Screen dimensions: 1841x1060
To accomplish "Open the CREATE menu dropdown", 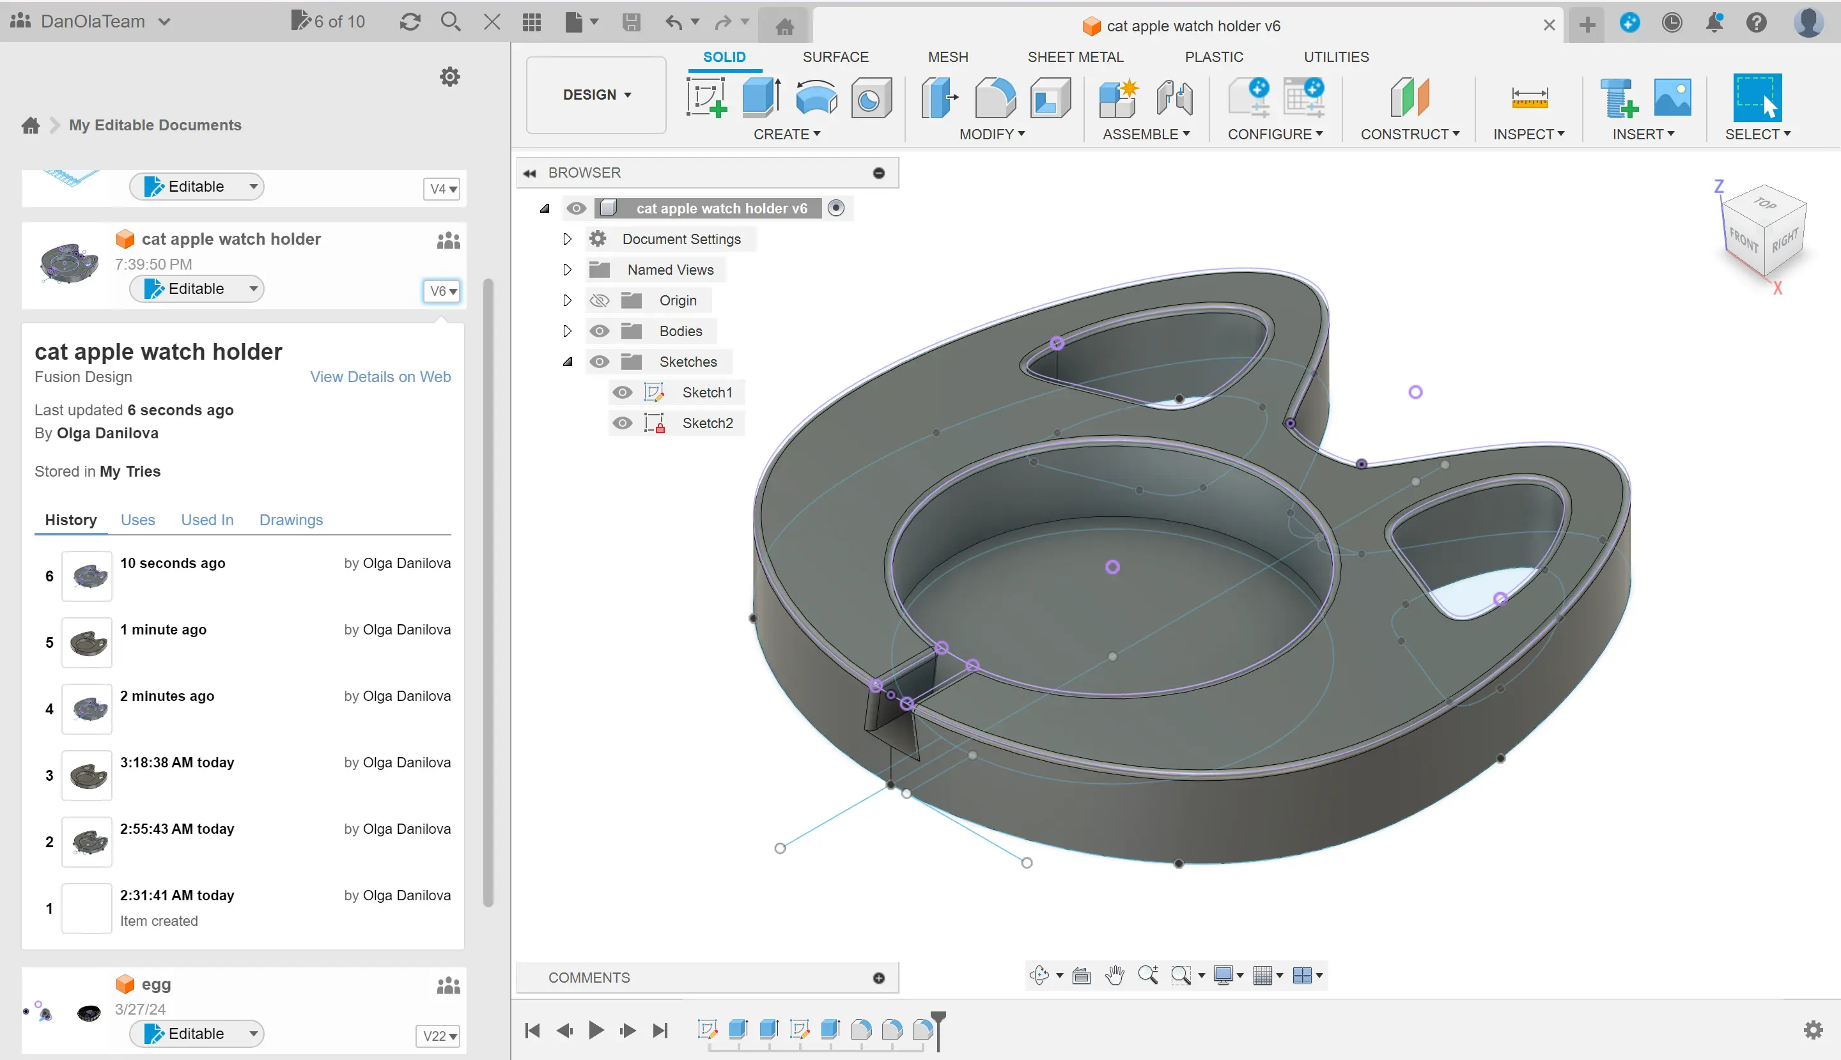I will click(x=786, y=134).
